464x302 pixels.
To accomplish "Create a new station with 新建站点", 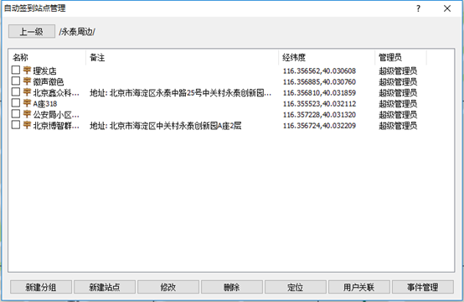I will click(105, 287).
